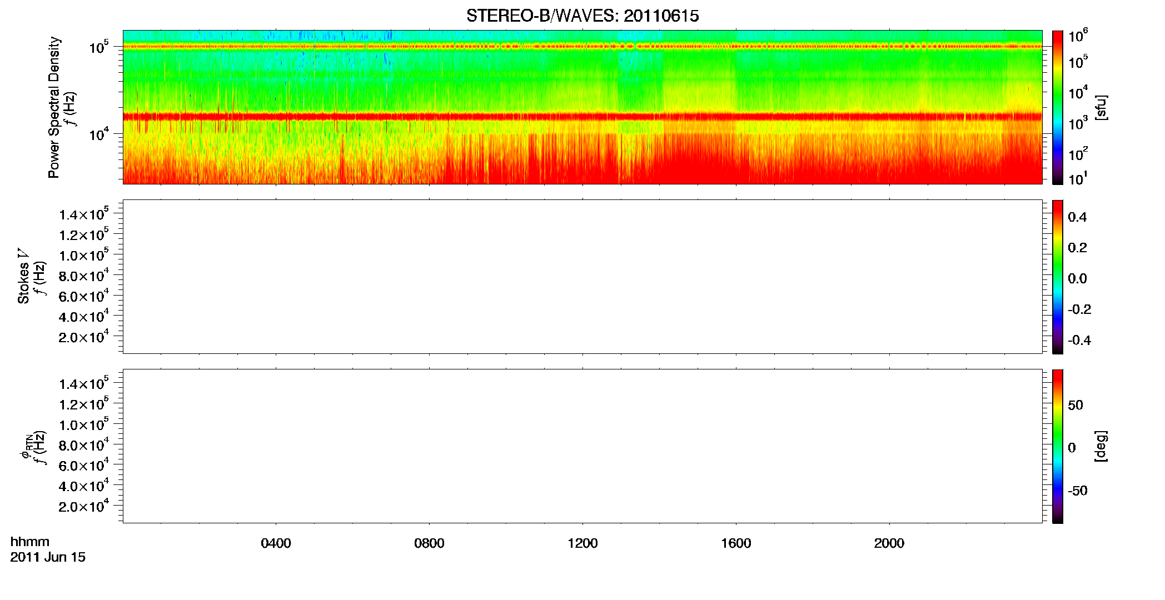
Task: Select the 1200 time axis label
Action: [x=582, y=543]
